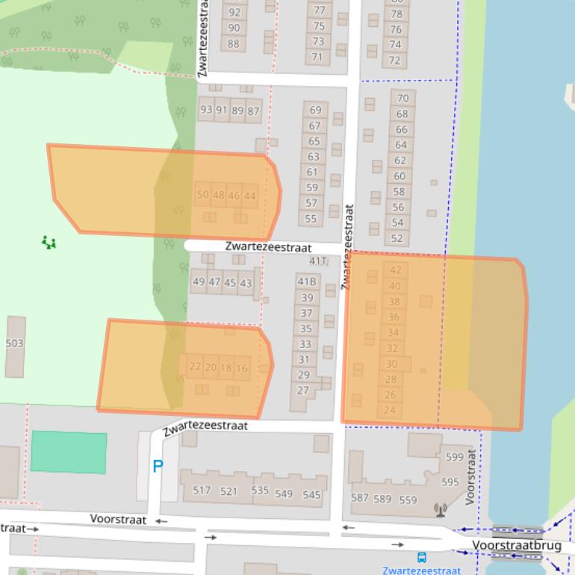Click the blue bus stop icon
This screenshot has height=575, width=575.
(422, 557)
